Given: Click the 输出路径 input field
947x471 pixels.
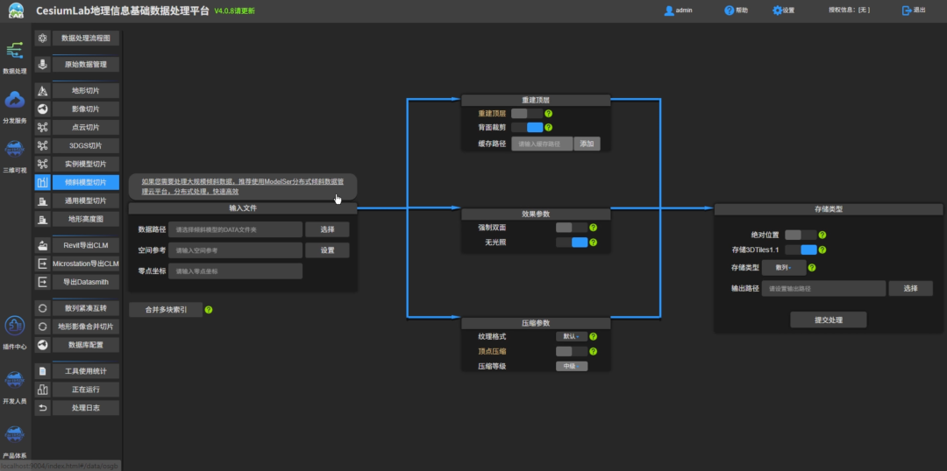Looking at the screenshot, I should pos(823,288).
